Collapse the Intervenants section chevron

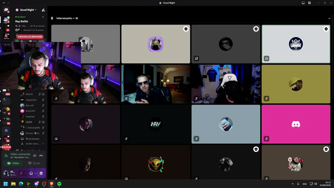click(329, 18)
